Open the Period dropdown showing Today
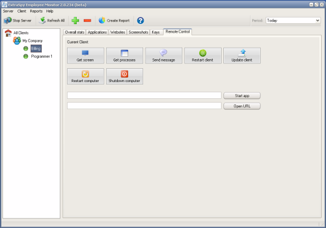 [x=293, y=21]
